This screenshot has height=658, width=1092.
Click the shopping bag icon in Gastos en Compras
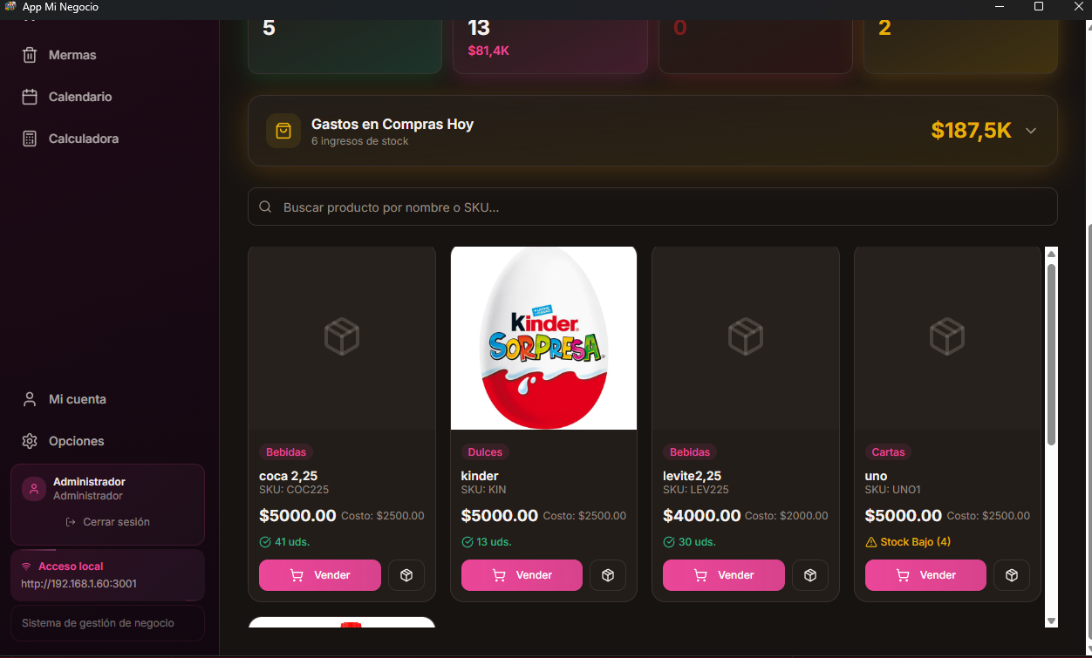(283, 131)
